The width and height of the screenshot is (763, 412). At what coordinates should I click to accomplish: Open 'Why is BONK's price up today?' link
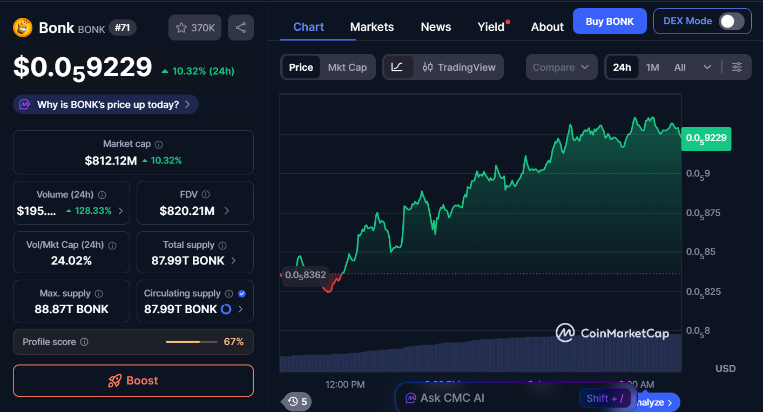[x=105, y=104]
